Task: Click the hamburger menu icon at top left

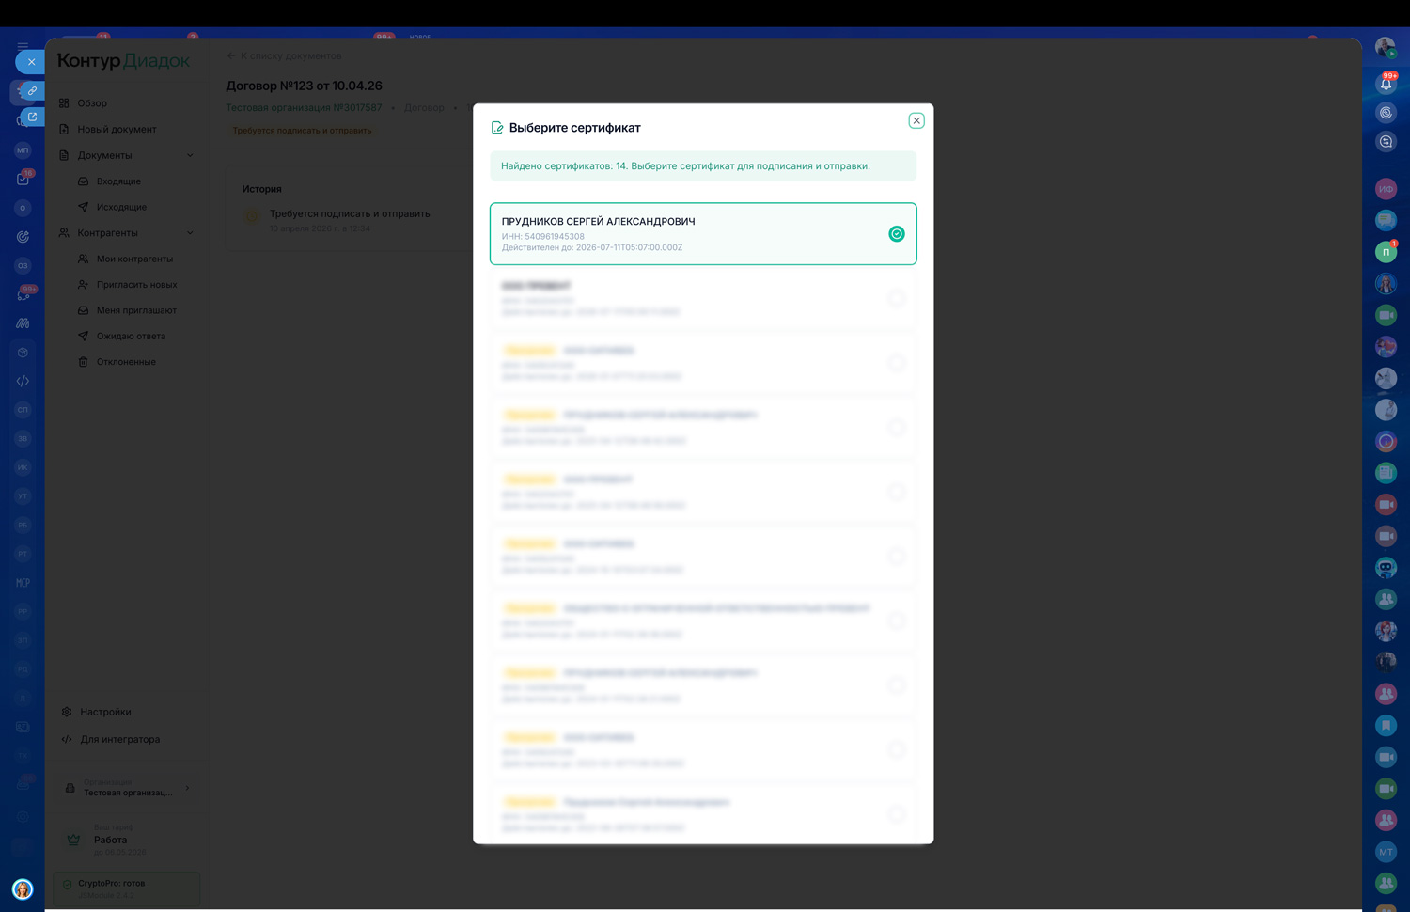Action: pos(23,45)
